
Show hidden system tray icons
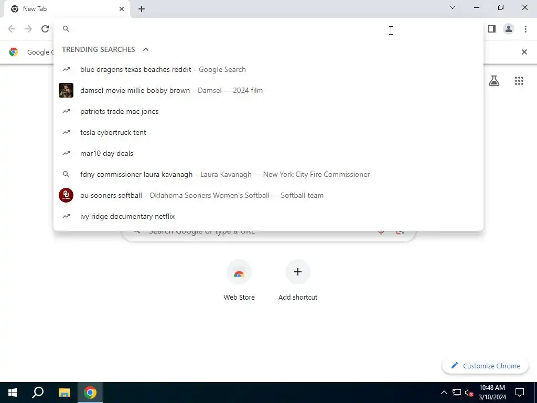click(444, 393)
